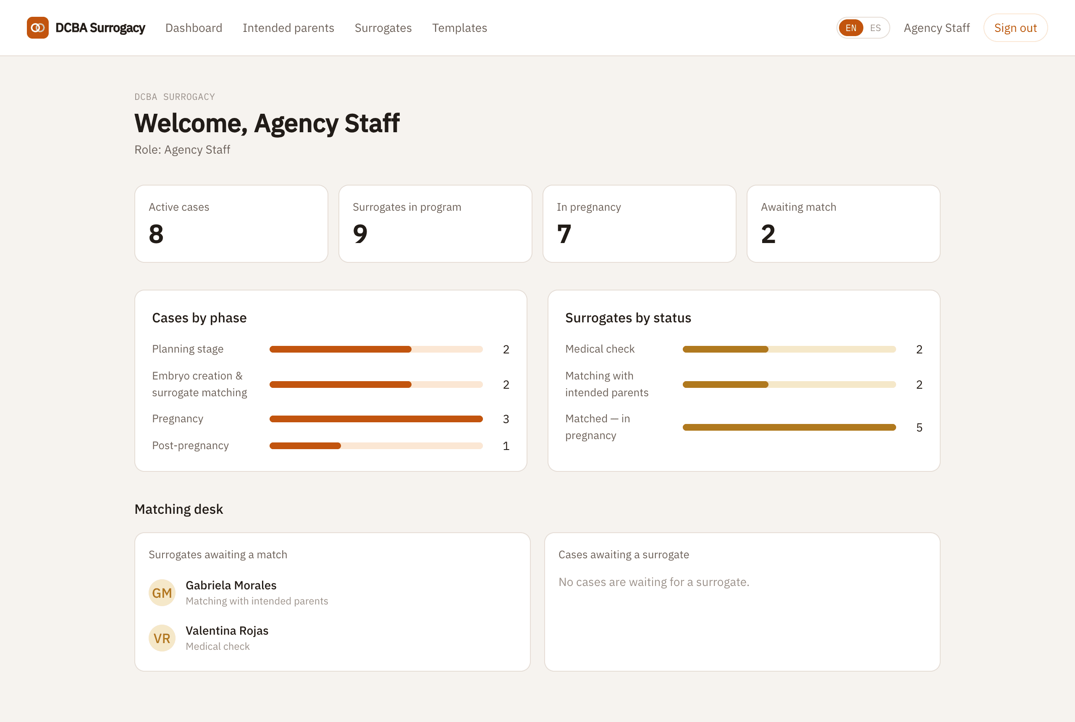Go to Intended parents page
Image resolution: width=1075 pixels, height=722 pixels.
[288, 28]
